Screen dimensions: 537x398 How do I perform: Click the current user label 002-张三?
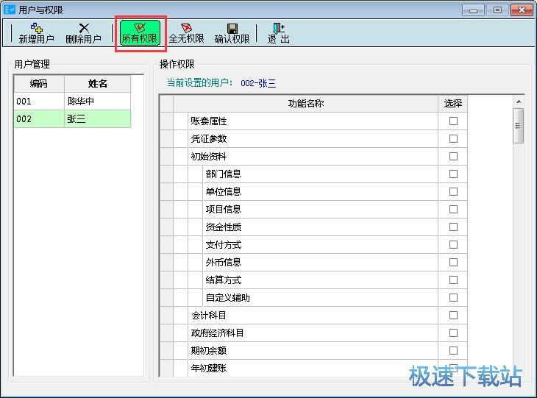point(258,83)
